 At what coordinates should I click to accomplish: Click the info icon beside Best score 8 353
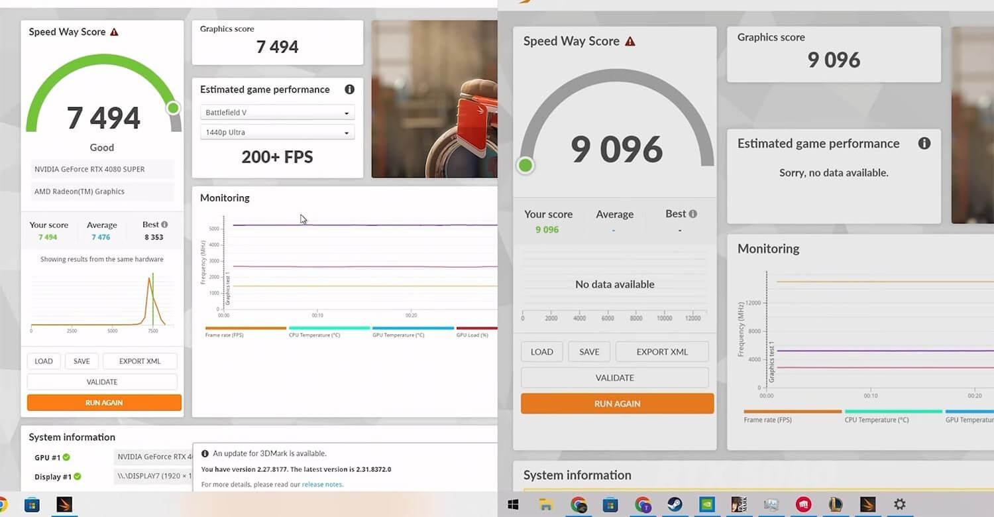point(164,225)
